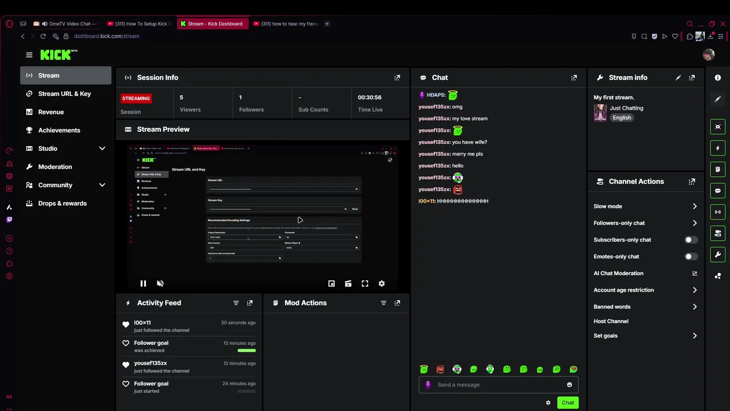Open the emoji picker in message box
Screen dimensions: 730x411
[569, 385]
